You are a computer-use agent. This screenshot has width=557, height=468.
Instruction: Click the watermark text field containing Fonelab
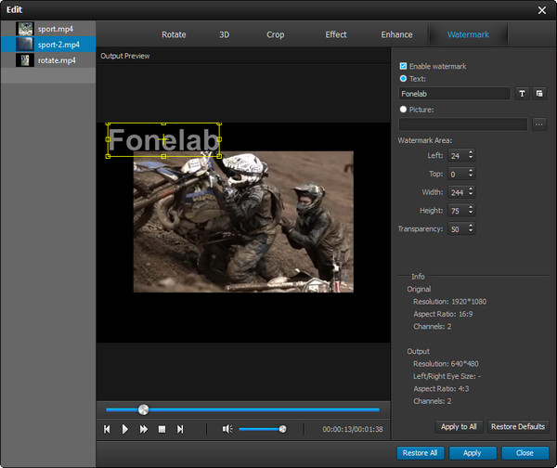(454, 94)
